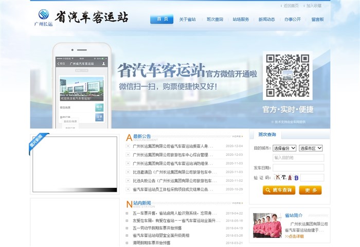Open 比选失败公告 announcement

click(x=174, y=181)
